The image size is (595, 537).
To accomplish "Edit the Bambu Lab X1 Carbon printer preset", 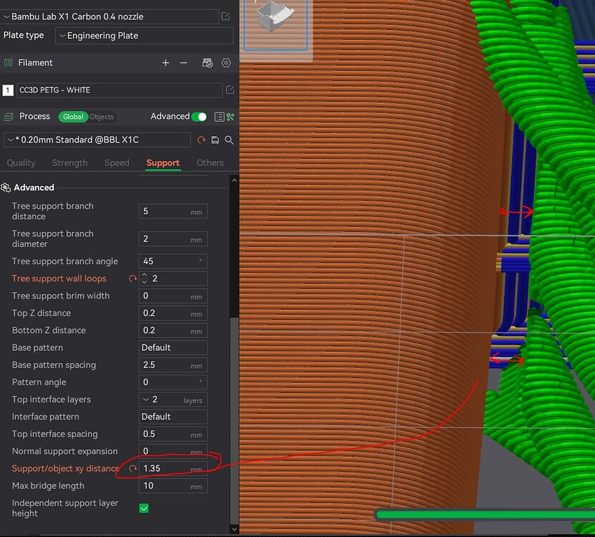I will click(x=226, y=16).
